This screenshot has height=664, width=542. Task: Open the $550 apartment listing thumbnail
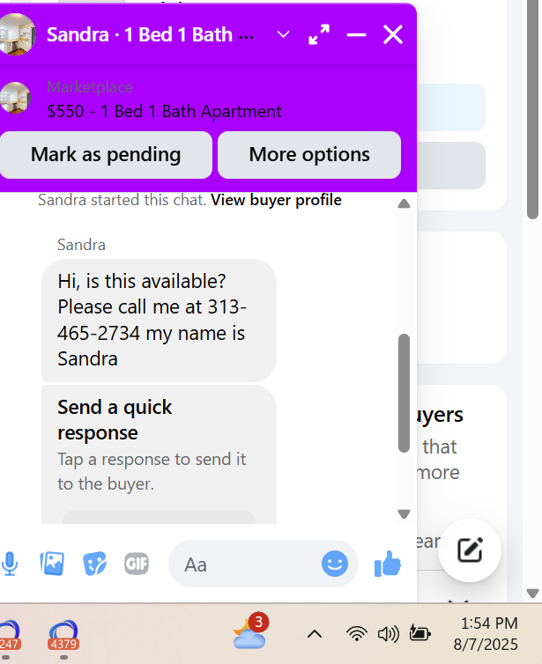(15, 98)
